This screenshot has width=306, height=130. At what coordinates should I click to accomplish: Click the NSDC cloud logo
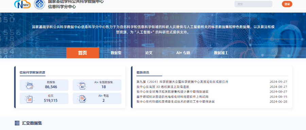(x=22, y=4)
